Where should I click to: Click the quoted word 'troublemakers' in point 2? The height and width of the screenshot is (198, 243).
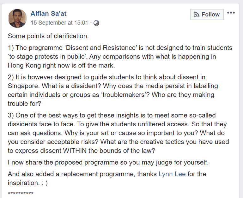pos(125,95)
